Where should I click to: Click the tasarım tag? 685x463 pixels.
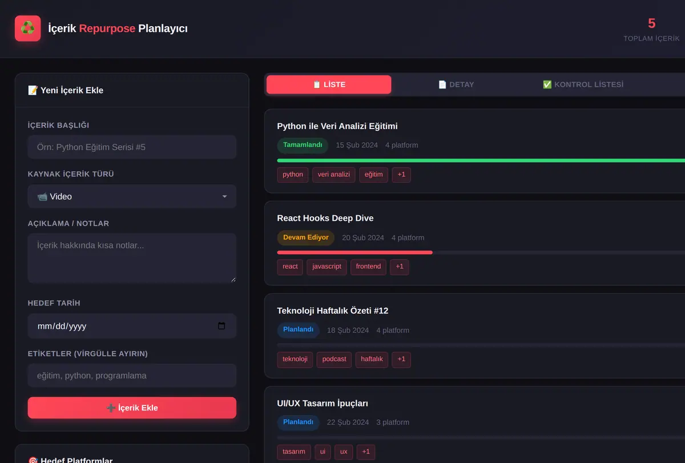[x=294, y=452]
